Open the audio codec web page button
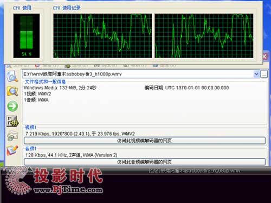Viewport: 271px width, 203px height. tap(145, 162)
